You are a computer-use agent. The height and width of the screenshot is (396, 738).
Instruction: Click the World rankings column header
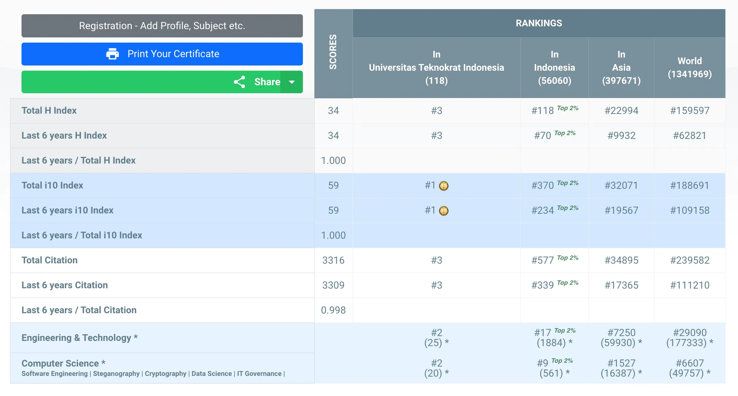click(689, 68)
